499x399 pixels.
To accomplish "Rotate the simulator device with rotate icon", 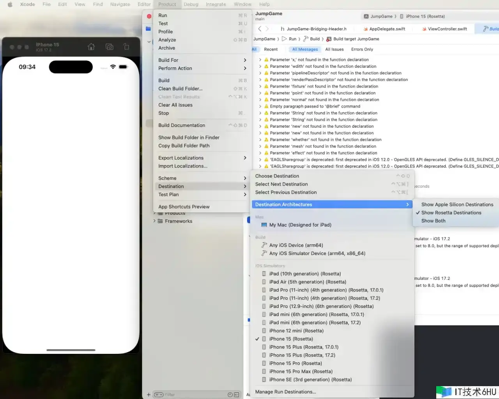I will point(126,47).
